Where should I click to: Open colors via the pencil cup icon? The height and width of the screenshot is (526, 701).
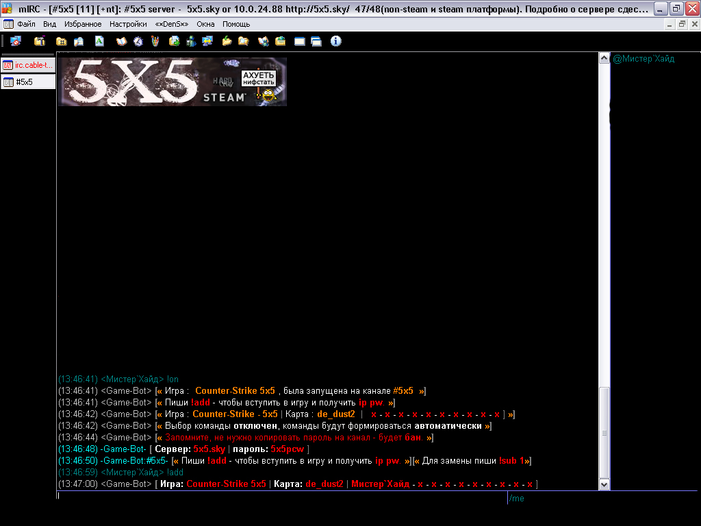pos(155,41)
